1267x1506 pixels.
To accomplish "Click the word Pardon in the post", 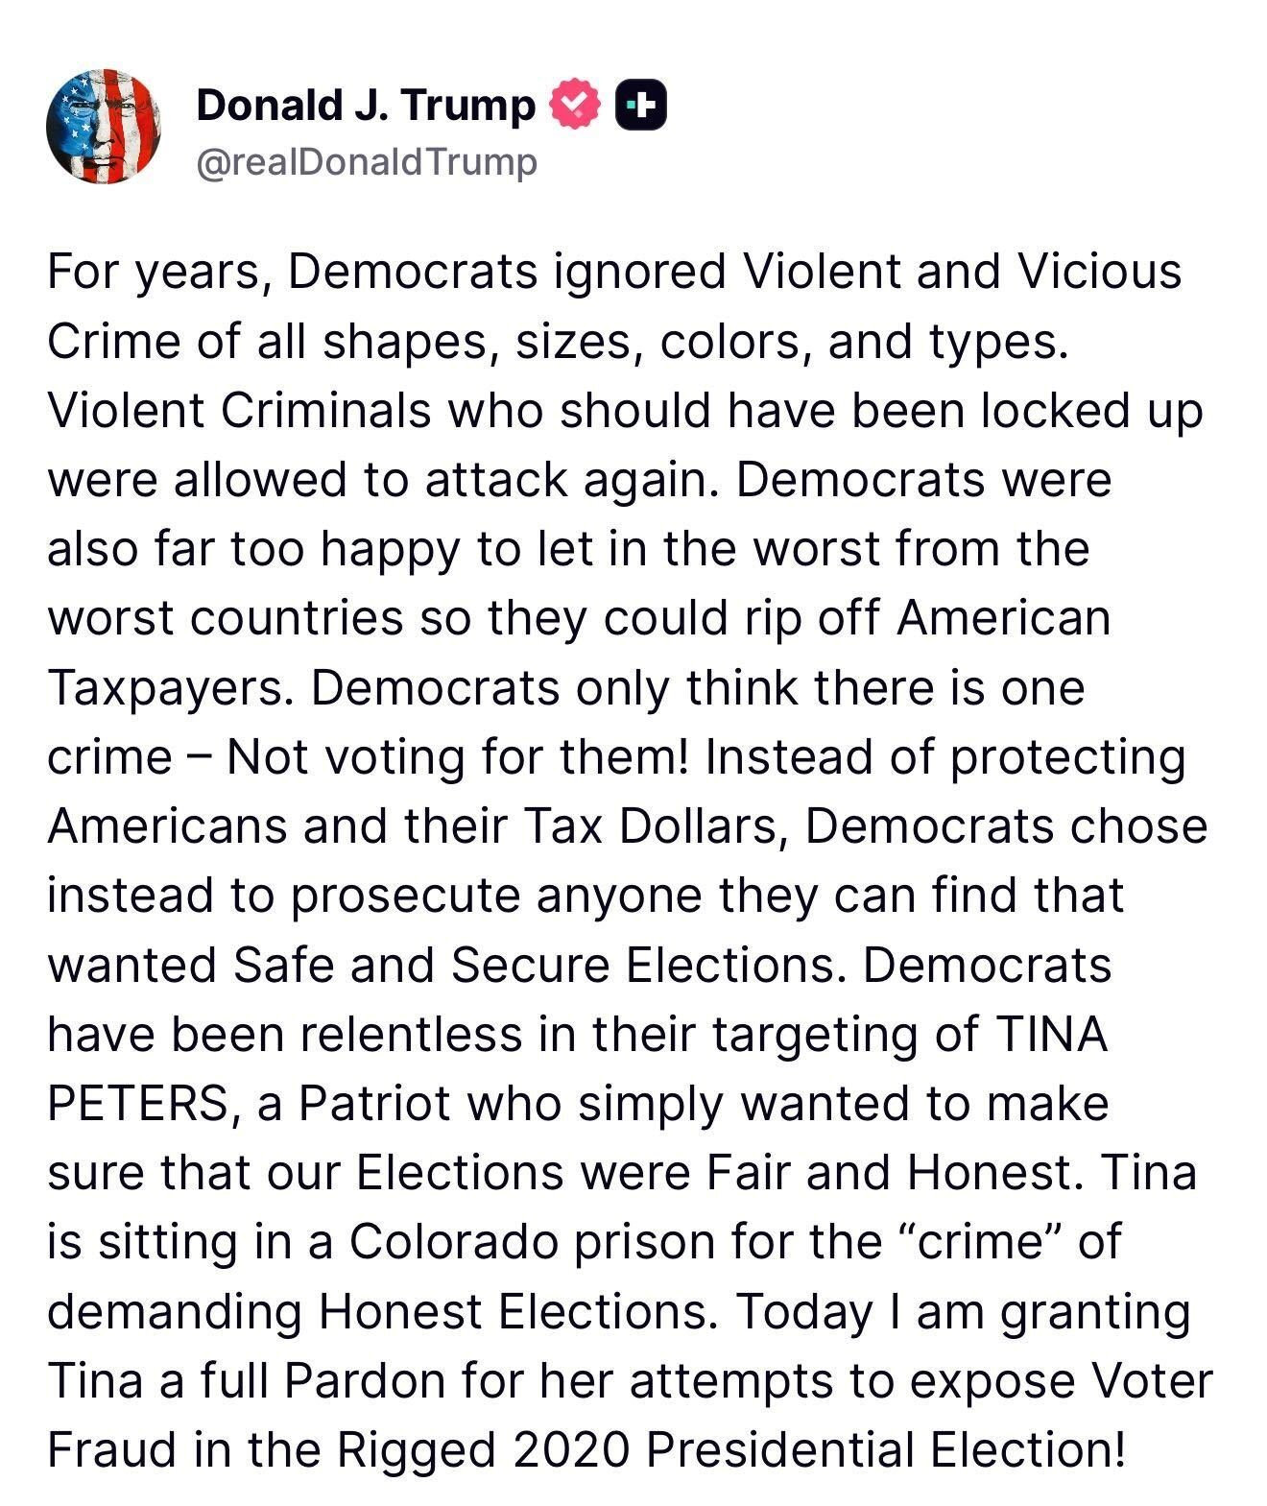I will tap(366, 1380).
